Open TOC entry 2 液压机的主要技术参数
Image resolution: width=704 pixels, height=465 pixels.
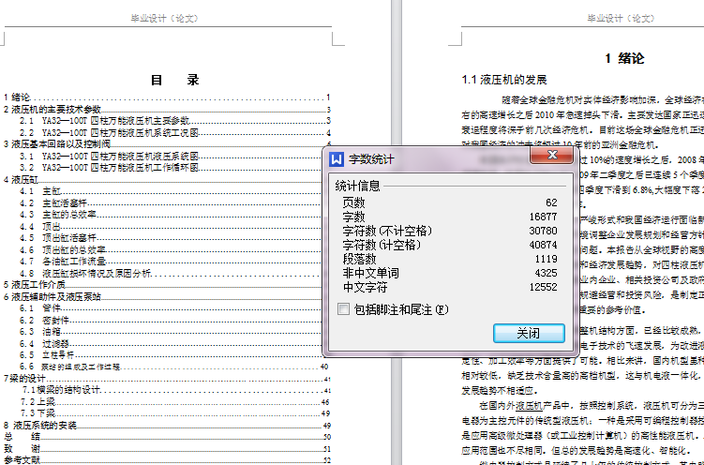click(167, 109)
